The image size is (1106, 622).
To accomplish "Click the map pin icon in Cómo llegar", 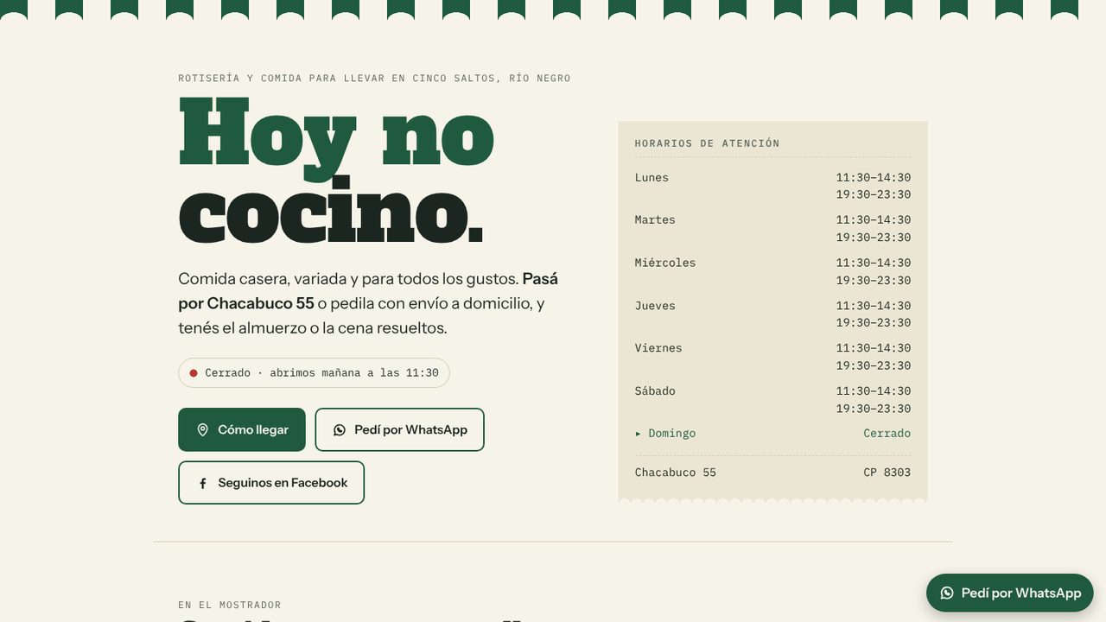I will [203, 429].
